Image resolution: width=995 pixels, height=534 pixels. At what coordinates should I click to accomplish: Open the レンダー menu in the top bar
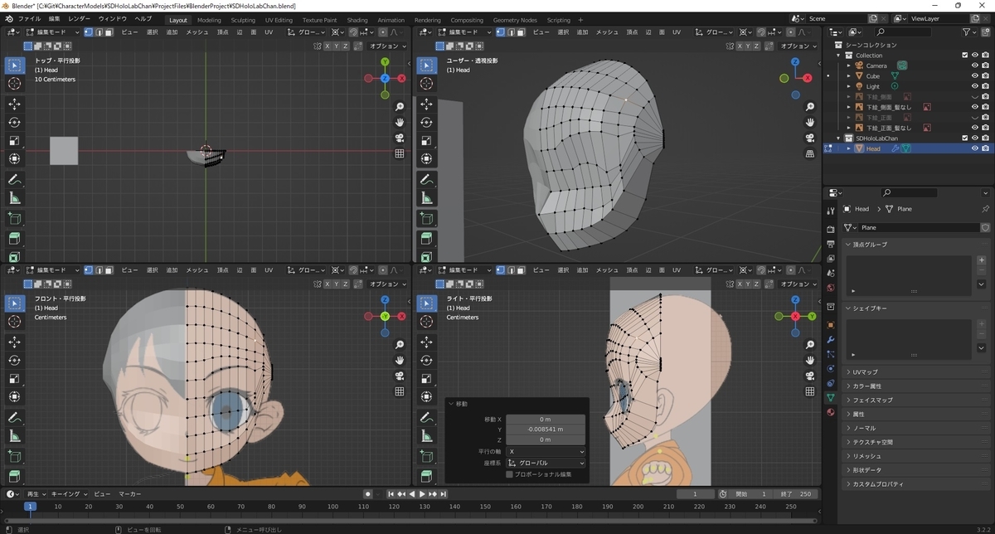pyautogui.click(x=80, y=18)
